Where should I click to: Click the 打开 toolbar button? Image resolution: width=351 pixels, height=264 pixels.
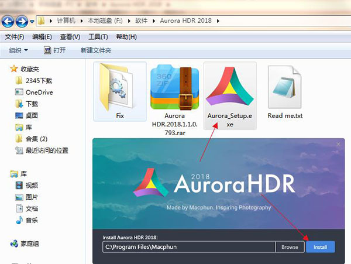54,50
